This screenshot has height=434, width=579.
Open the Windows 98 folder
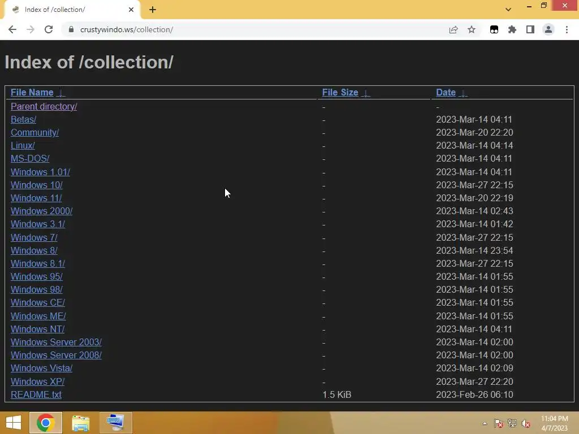[x=37, y=289]
